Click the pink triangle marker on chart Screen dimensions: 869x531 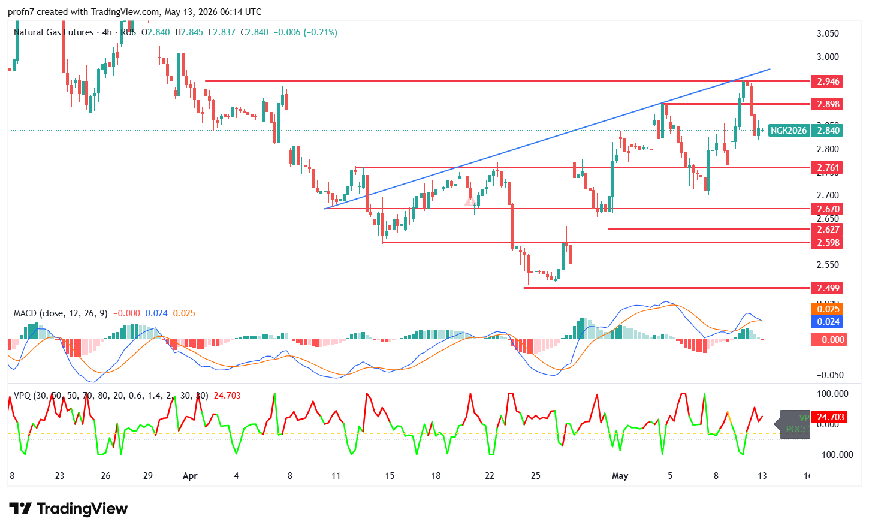click(470, 201)
